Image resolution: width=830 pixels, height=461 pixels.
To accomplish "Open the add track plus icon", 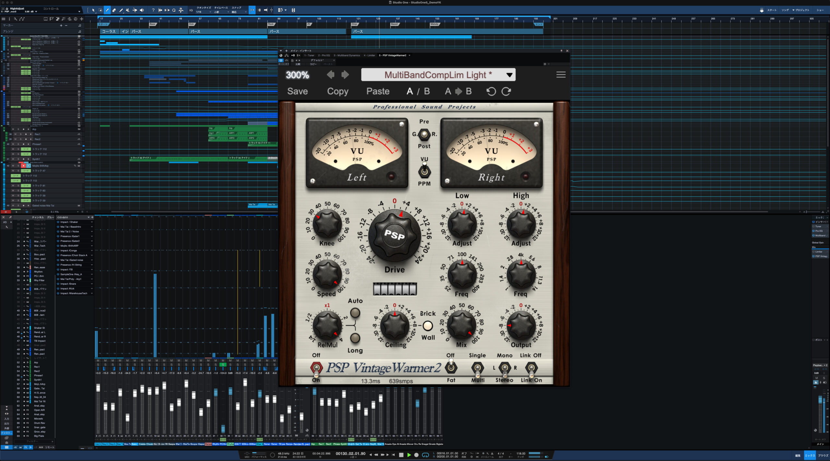I will (x=81, y=19).
